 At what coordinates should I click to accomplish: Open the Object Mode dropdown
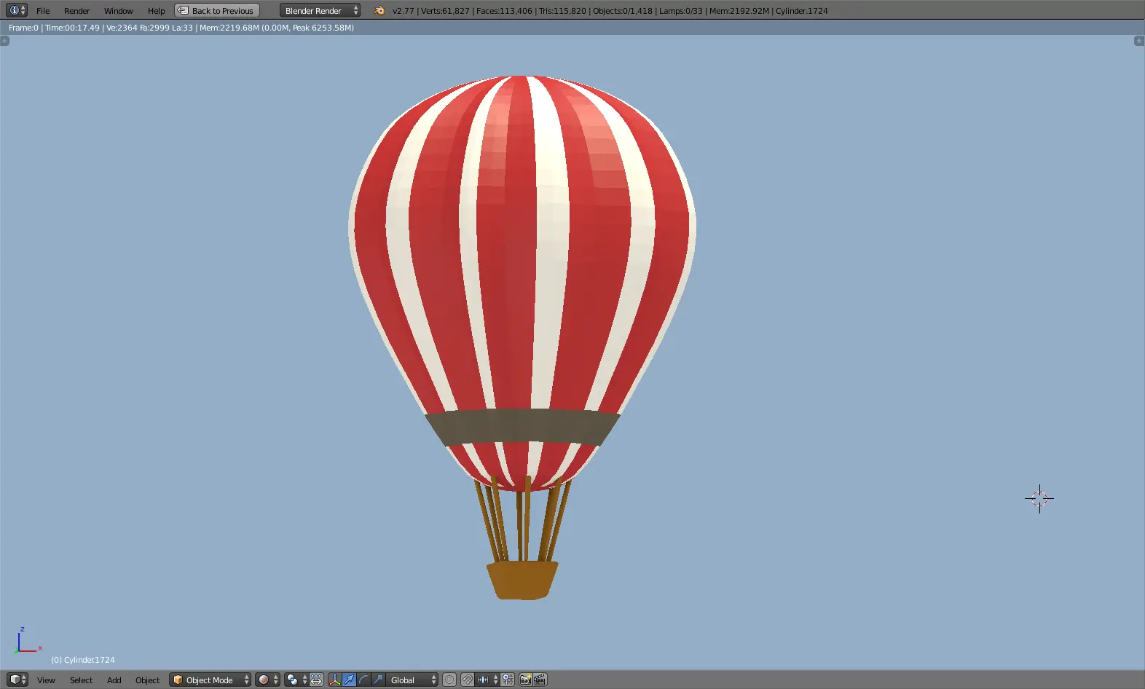click(210, 680)
